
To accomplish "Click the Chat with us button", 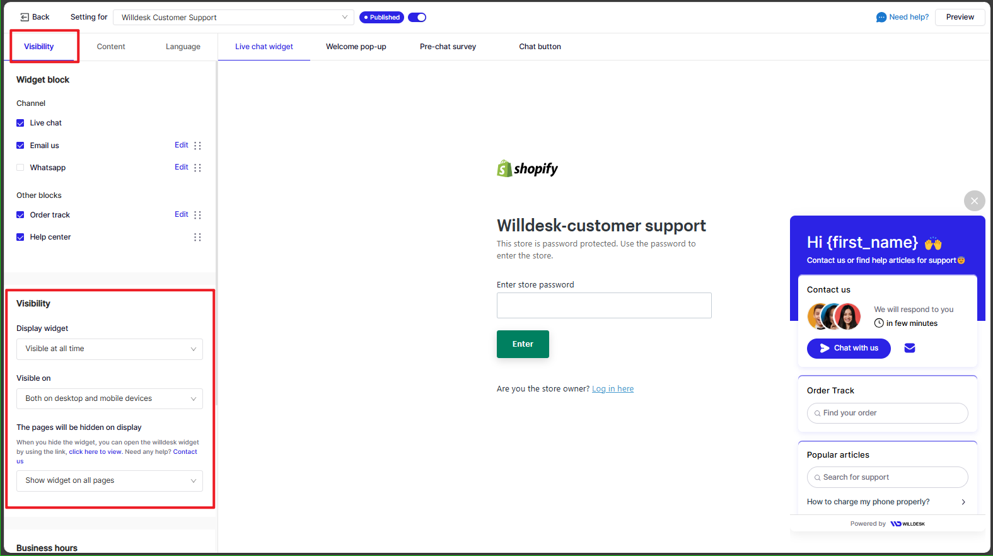I will (849, 349).
